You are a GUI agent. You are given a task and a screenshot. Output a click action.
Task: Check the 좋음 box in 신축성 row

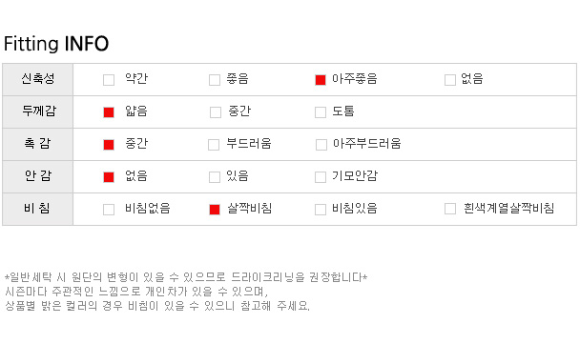[215, 80]
